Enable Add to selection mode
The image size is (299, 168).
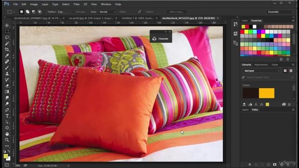pyautogui.click(x=28, y=12)
